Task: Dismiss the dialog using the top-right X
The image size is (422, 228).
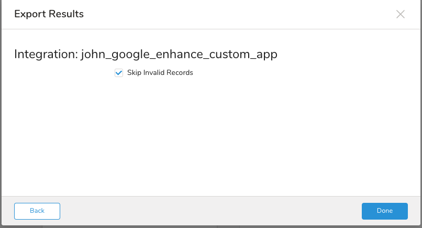Action: click(401, 14)
